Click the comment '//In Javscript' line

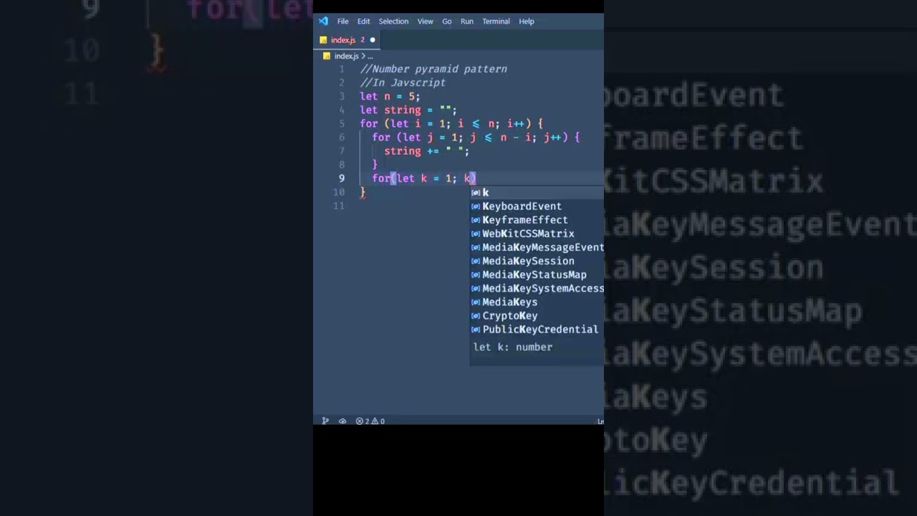(x=403, y=82)
